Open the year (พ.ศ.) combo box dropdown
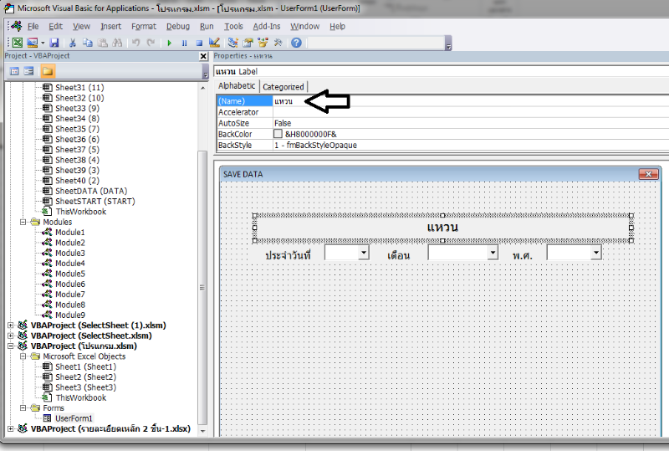 point(595,252)
